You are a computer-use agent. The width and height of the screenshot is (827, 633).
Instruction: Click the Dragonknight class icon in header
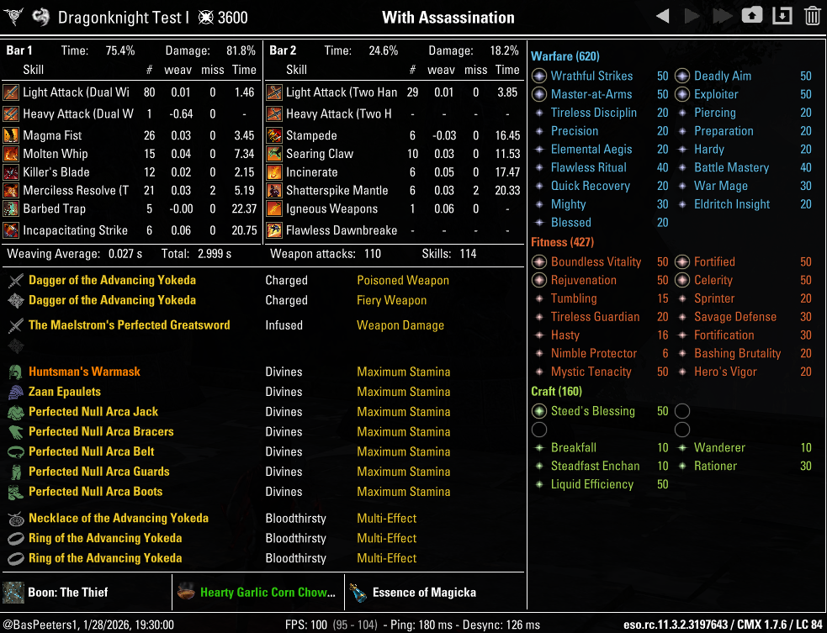pyautogui.click(x=40, y=18)
